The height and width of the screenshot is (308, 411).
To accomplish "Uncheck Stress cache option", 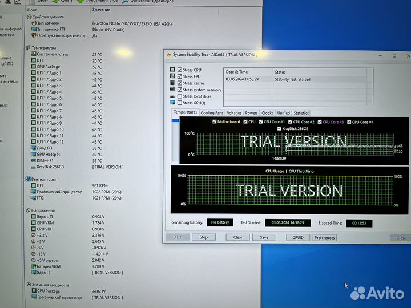I will 180,83.
